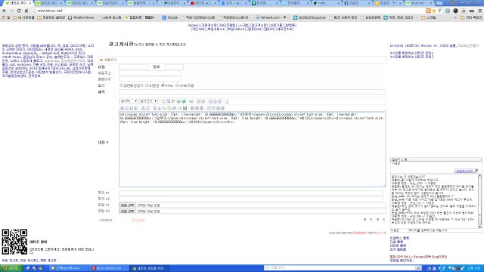Open the font size dropdown in the editor
The width and height of the screenshot is (484, 272).
click(148, 101)
